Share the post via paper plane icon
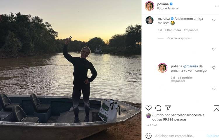 tap(168, 108)
